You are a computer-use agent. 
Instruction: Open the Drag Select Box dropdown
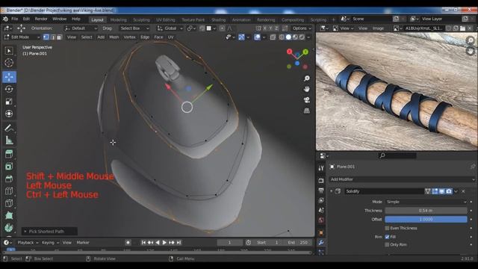[x=134, y=28]
